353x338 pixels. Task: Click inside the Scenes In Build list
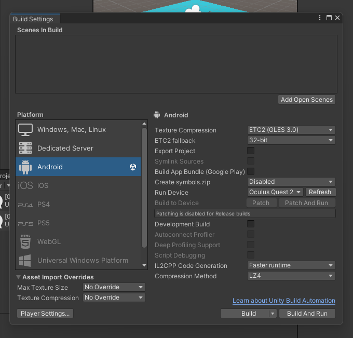tap(176, 64)
